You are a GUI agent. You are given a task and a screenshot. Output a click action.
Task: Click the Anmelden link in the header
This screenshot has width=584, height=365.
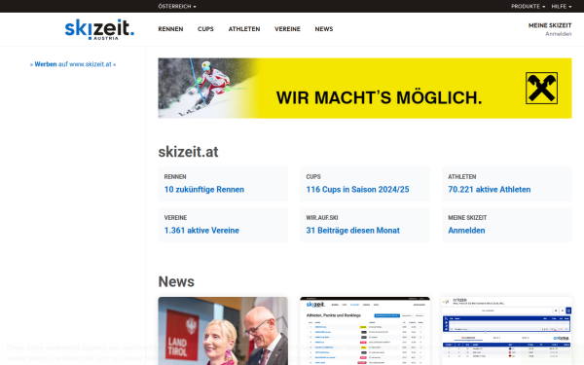559,34
